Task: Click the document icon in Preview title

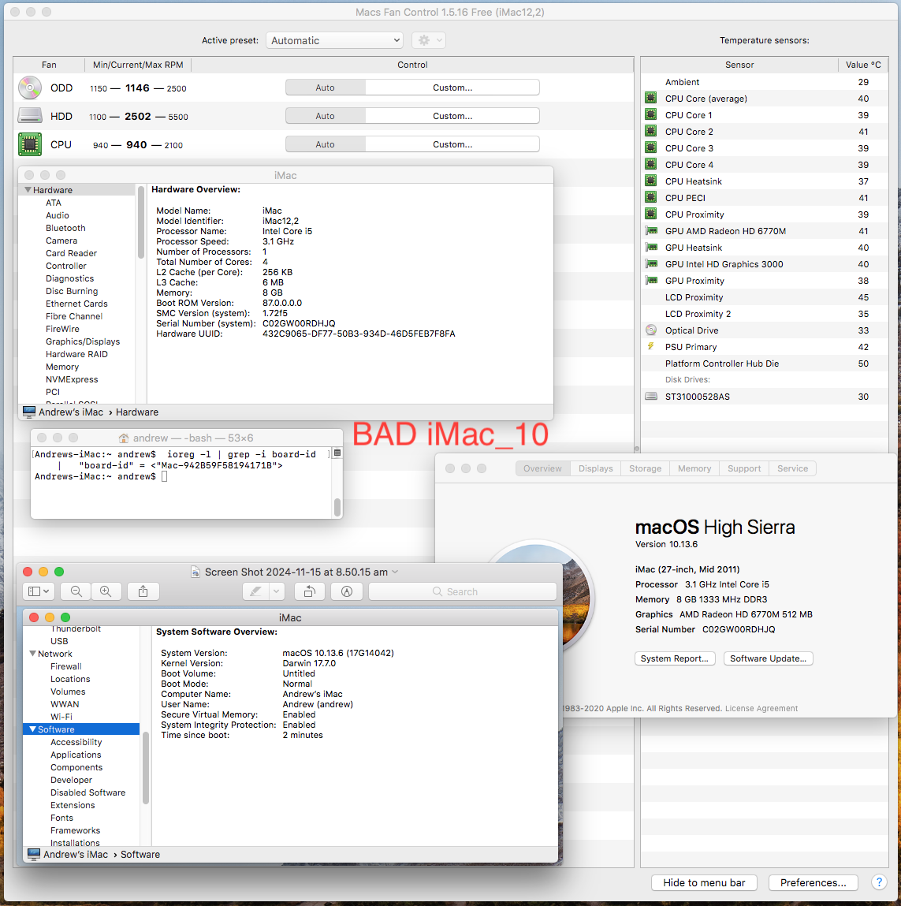Action: pyautogui.click(x=195, y=572)
